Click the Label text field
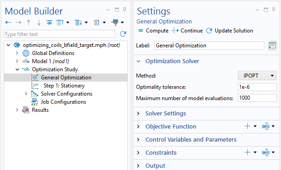 click(209, 46)
